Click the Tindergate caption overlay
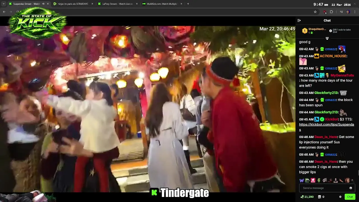Image resolution: width=359 pixels, height=202 pixels. coord(180,193)
